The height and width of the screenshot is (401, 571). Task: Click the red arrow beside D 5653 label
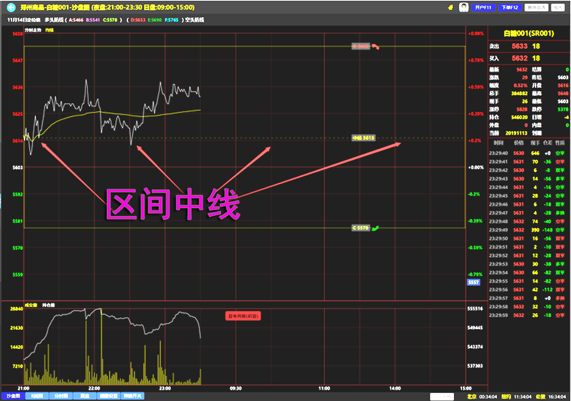tap(376, 47)
